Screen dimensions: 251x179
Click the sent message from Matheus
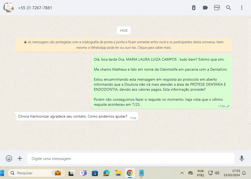tap(162, 82)
